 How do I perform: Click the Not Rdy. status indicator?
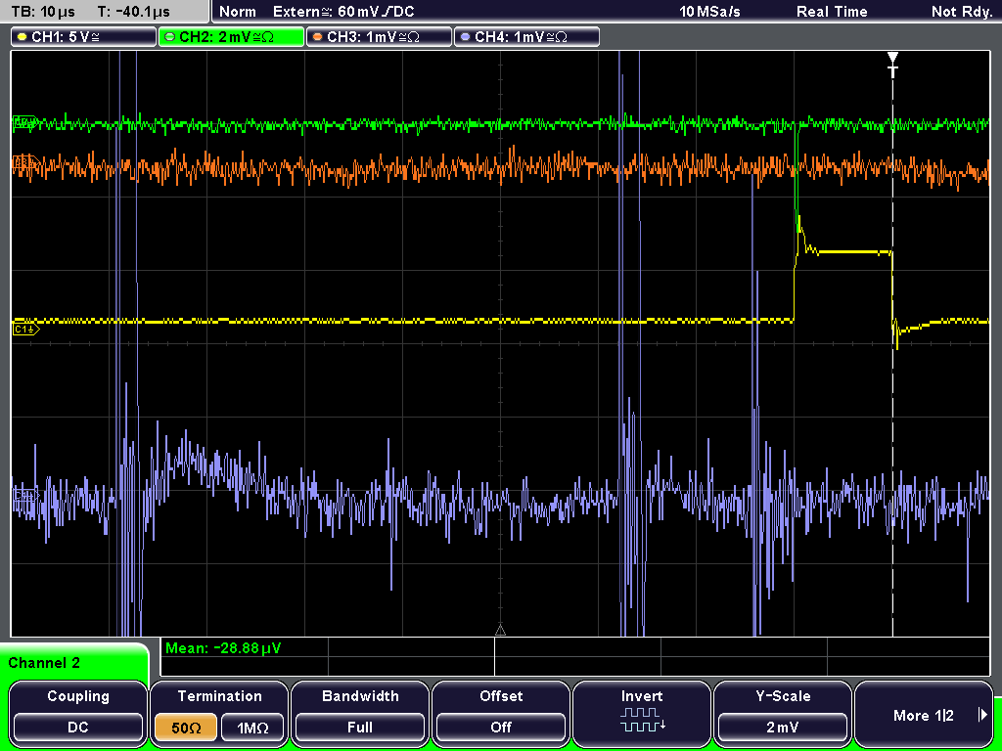961,12
